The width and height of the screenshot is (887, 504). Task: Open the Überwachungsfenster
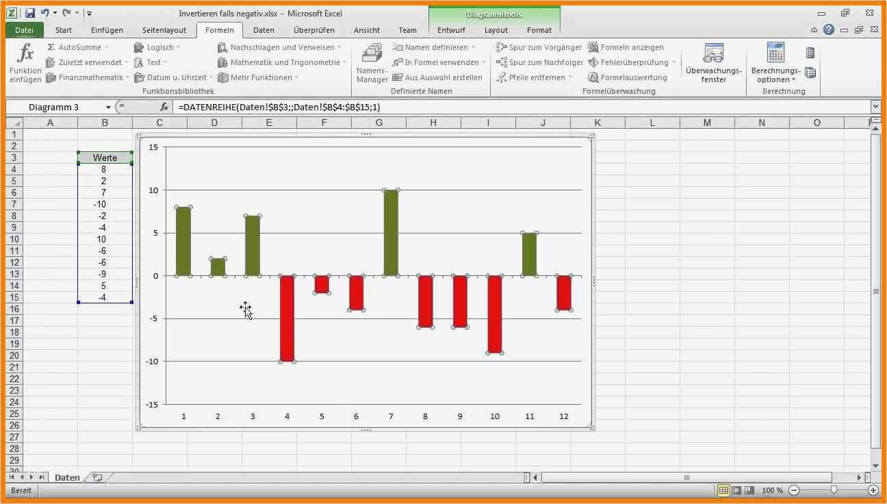click(714, 63)
